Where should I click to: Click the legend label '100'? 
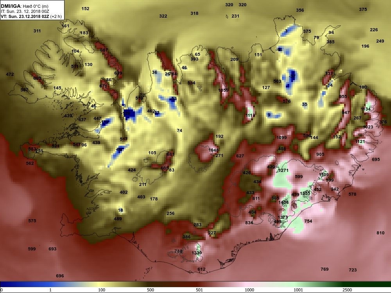click(x=102, y=290)
